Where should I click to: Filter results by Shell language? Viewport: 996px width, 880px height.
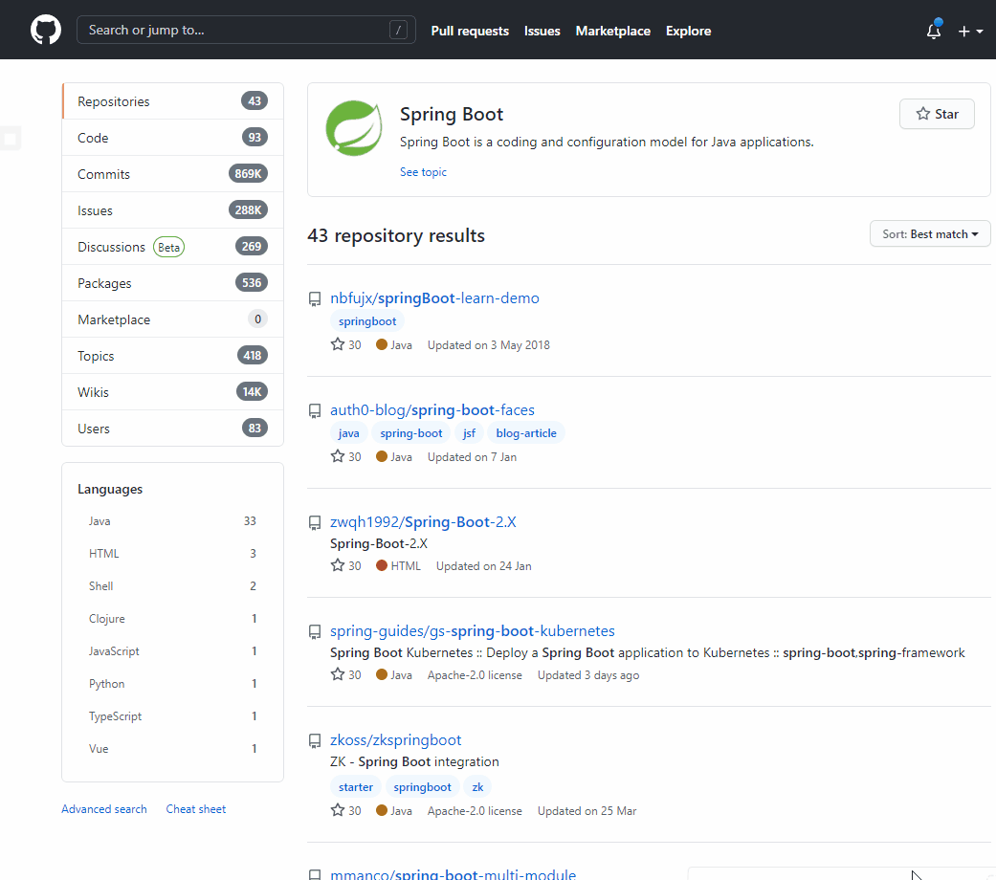173,586
